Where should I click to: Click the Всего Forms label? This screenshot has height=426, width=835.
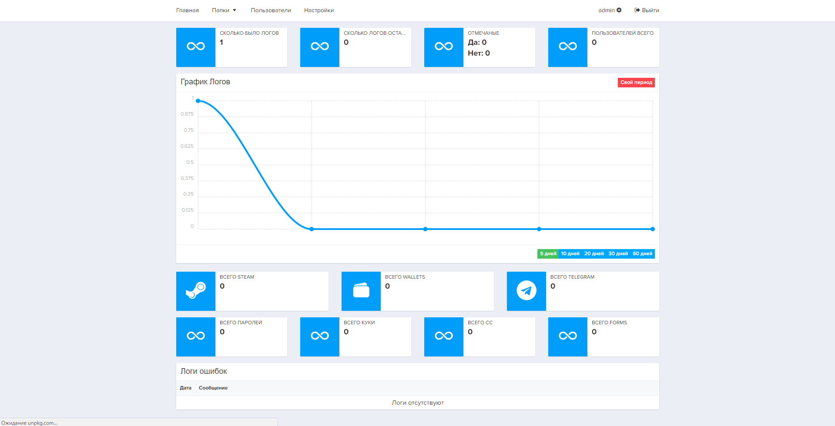[609, 323]
